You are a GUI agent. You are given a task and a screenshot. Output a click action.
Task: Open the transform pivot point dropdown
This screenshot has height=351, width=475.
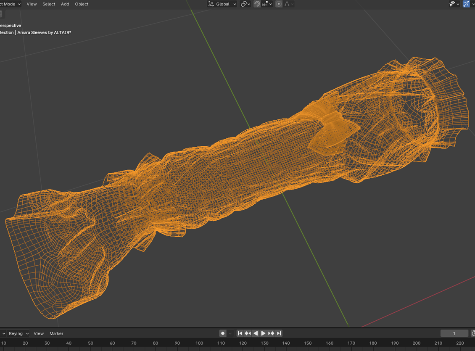point(245,4)
